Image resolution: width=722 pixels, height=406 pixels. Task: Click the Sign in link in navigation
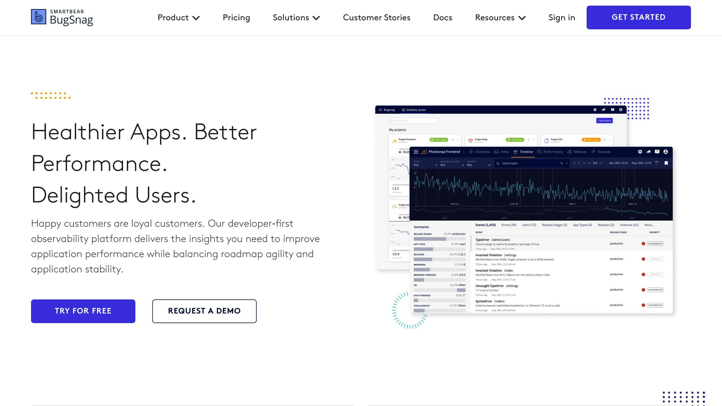562,17
